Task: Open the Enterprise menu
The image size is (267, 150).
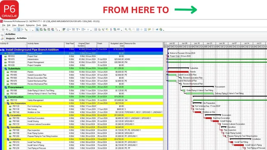Action: [x=30, y=25]
